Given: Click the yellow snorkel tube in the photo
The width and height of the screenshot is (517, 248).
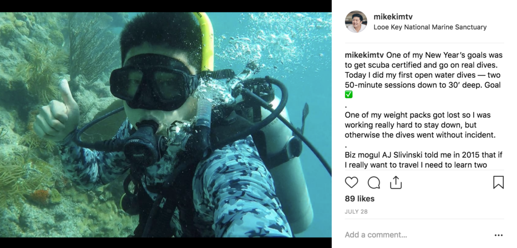Looking at the screenshot, I should coord(206,41).
